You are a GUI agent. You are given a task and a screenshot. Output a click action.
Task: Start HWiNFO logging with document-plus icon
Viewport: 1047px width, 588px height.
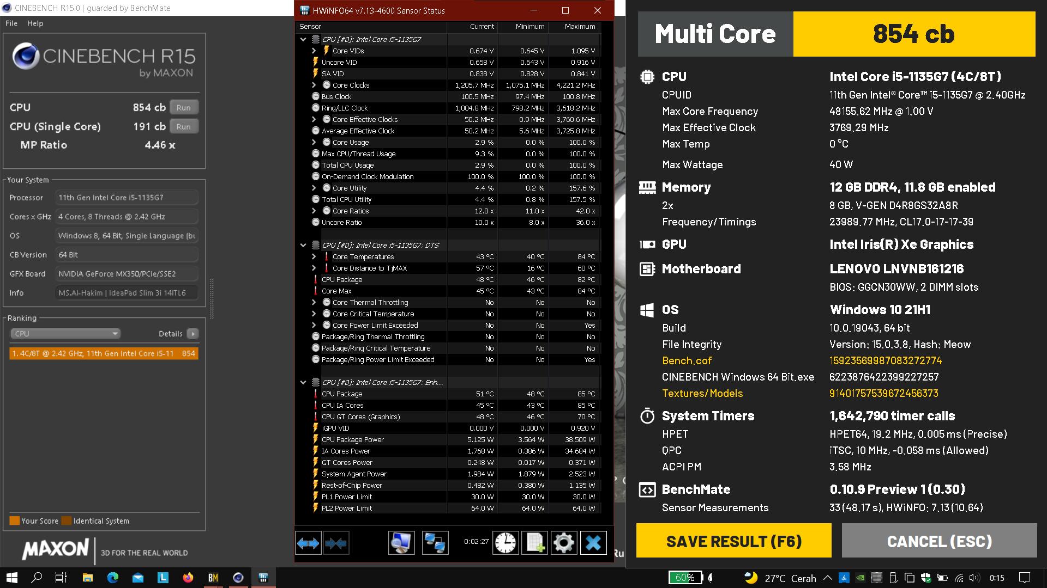534,543
